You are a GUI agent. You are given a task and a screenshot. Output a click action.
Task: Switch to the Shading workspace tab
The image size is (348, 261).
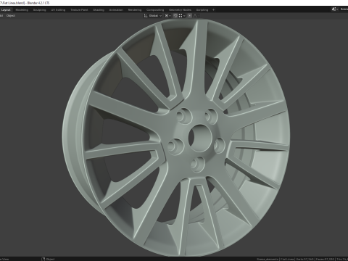click(99, 10)
